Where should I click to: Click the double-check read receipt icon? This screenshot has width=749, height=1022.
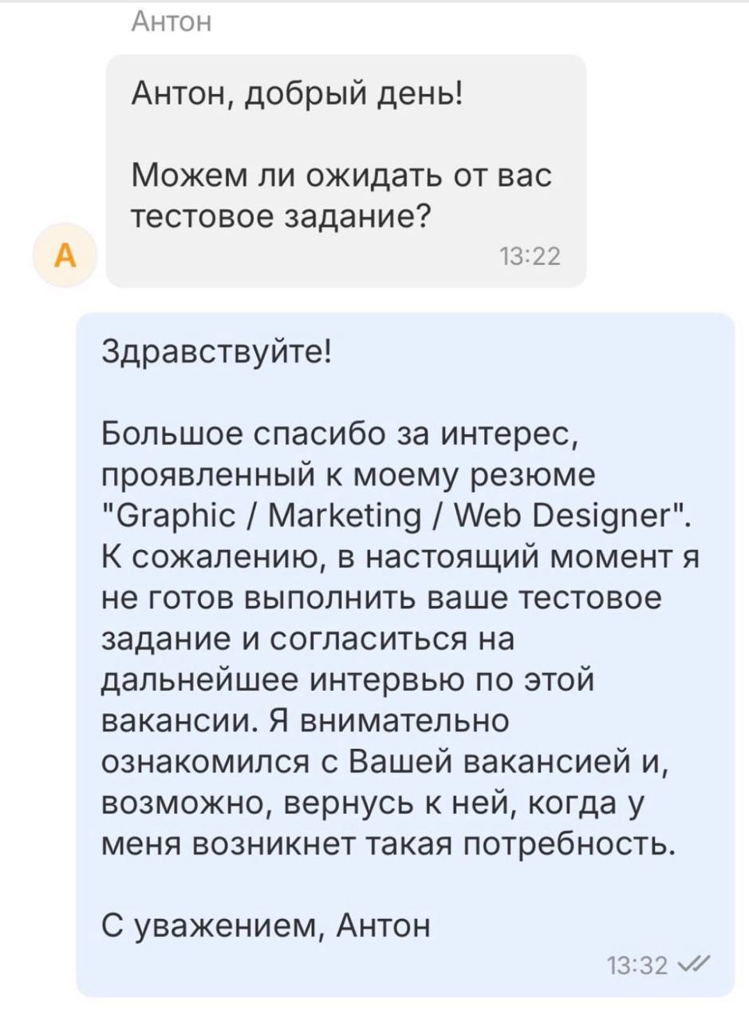pyautogui.click(x=692, y=965)
